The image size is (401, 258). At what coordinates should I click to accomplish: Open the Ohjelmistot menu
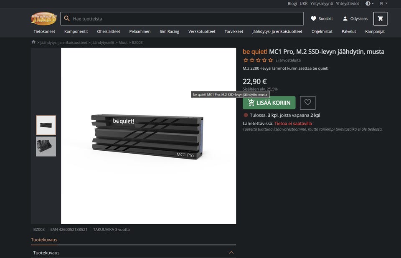[x=322, y=31]
